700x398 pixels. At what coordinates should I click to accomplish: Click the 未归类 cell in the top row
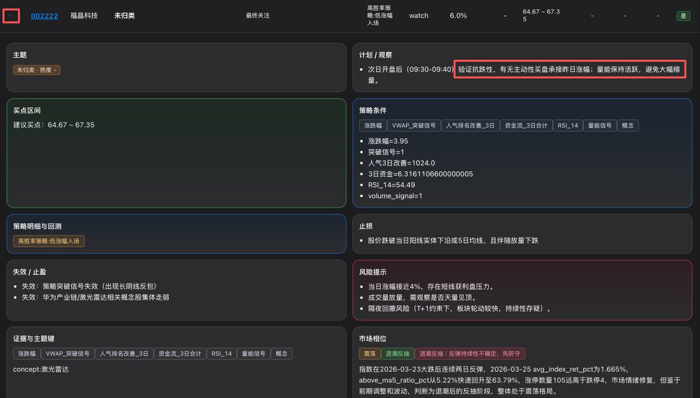tap(125, 16)
